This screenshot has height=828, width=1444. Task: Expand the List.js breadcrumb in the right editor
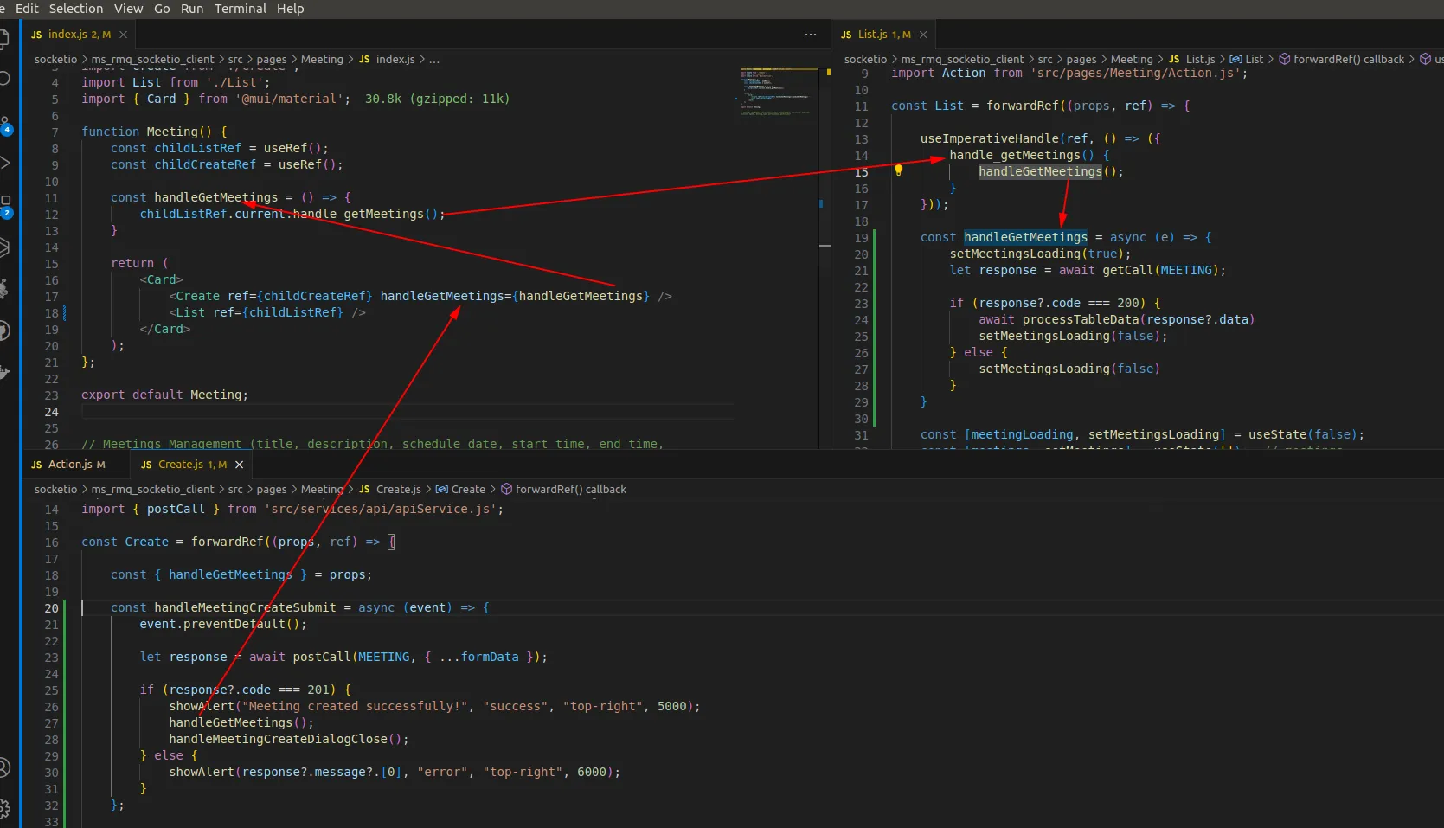pyautogui.click(x=1199, y=60)
